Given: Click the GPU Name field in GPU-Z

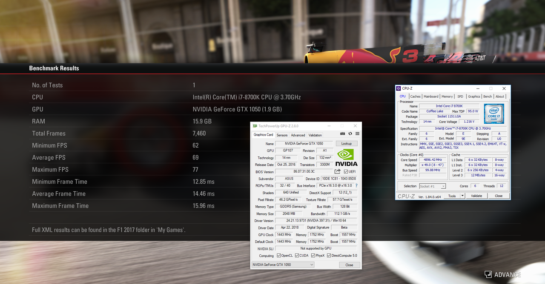Looking at the screenshot, I should pos(304,144).
